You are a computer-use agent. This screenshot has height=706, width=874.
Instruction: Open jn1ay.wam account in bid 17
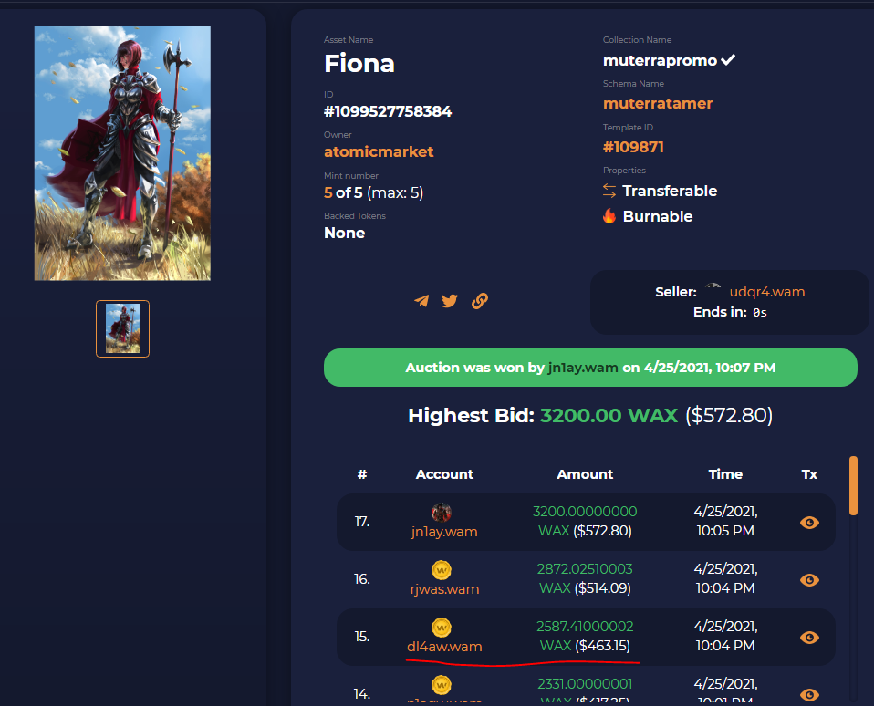444,532
